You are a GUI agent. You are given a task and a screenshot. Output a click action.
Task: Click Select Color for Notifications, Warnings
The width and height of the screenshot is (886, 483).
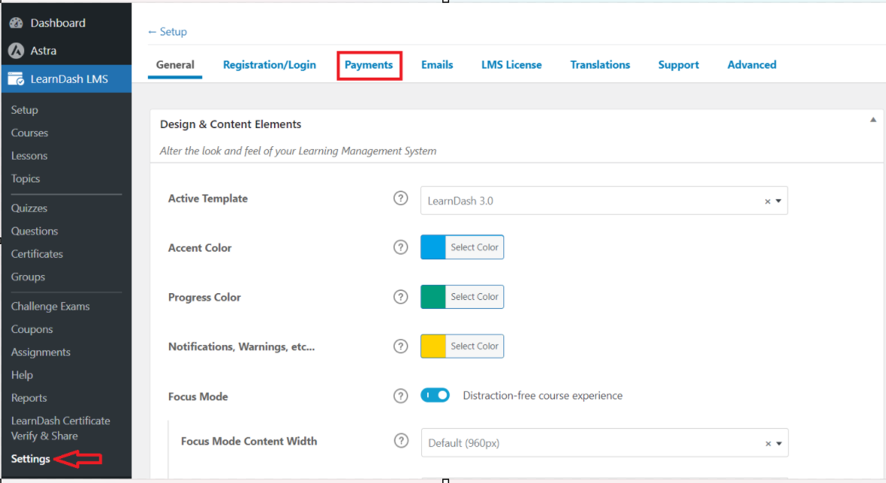(x=475, y=346)
